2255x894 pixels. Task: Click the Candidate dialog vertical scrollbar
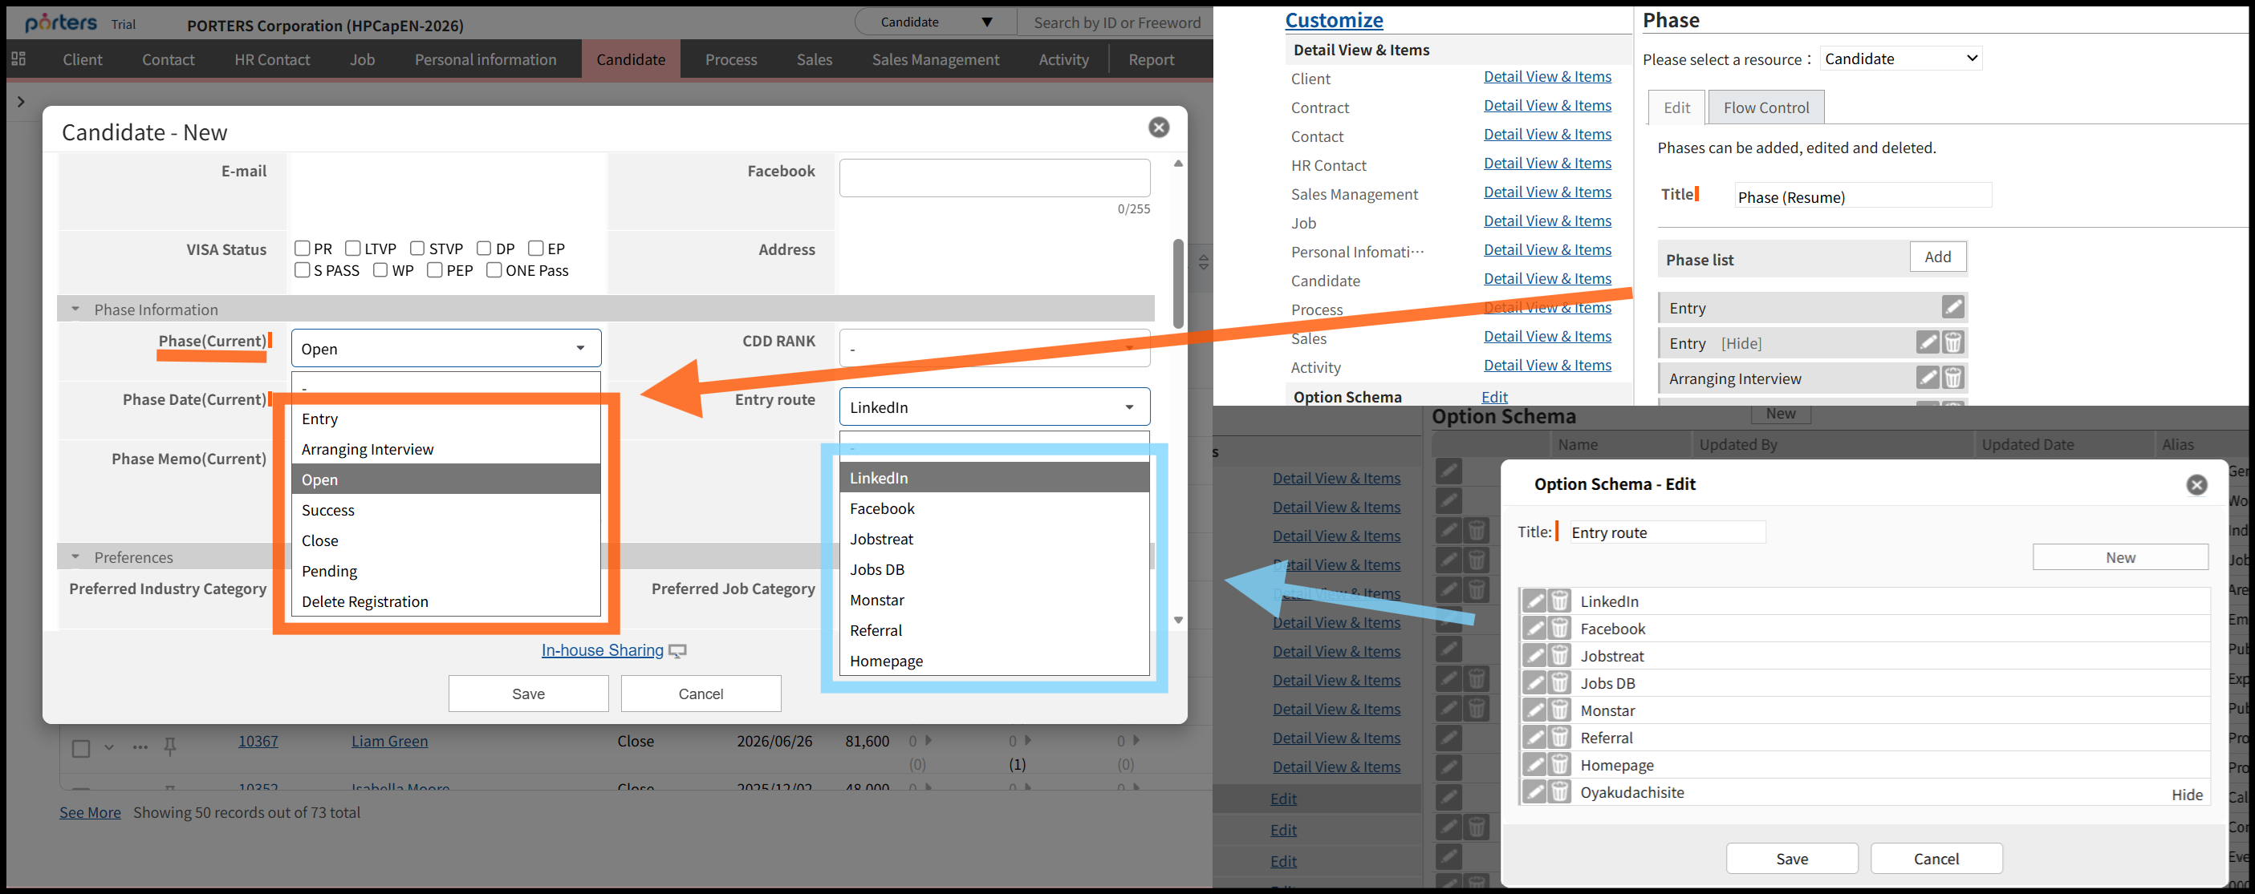pos(1178,285)
